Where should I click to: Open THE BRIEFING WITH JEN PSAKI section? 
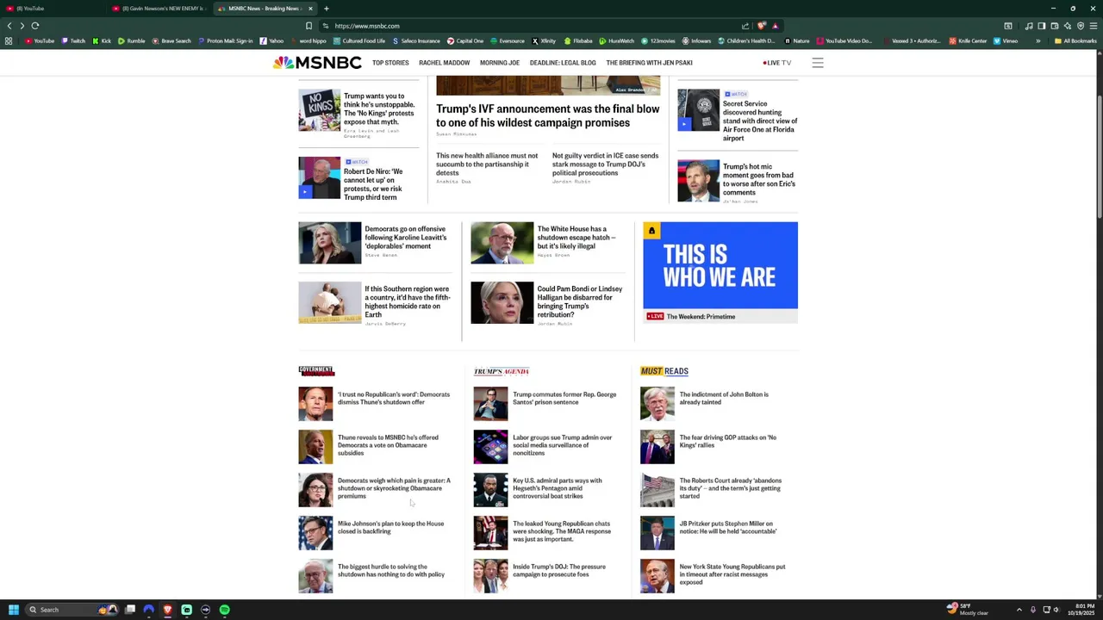tap(649, 63)
